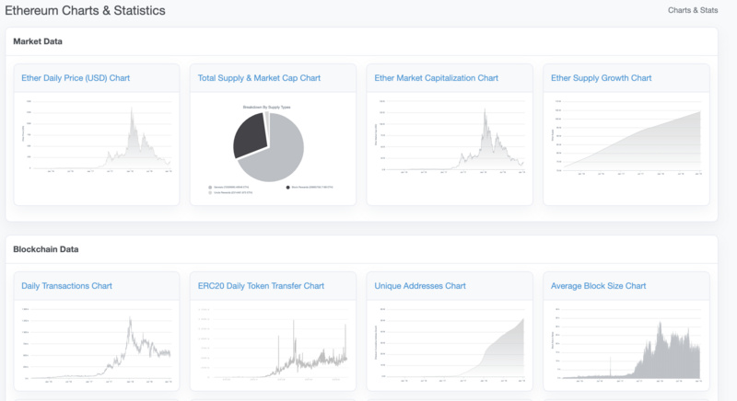Click the dark Block Rewards pie slice
This screenshot has width=737, height=401.
[251, 135]
